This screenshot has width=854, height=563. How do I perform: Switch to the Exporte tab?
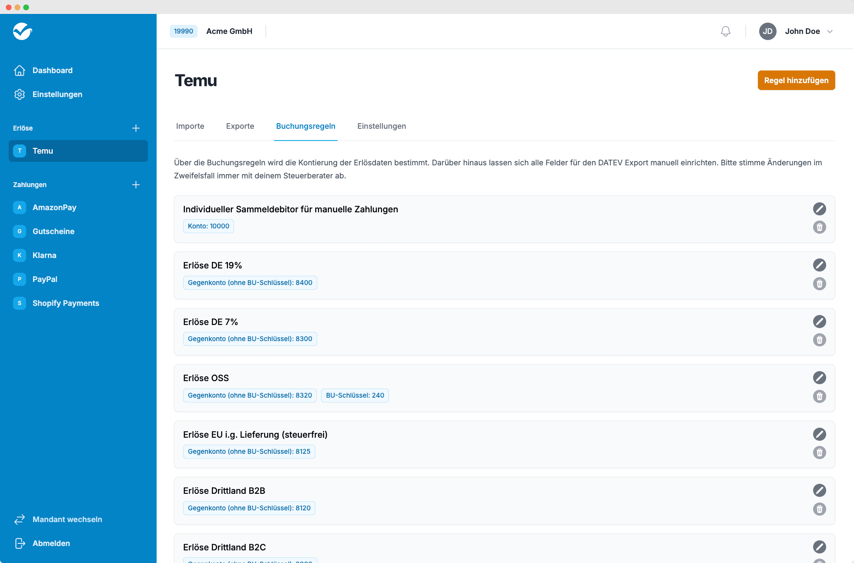click(x=240, y=126)
